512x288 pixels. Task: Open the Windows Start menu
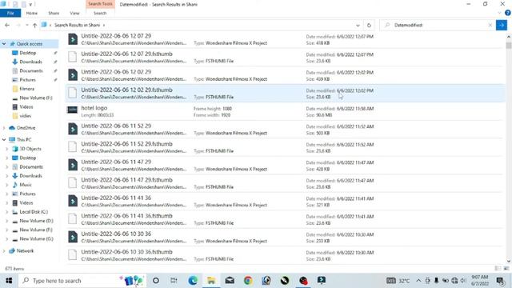point(9,281)
